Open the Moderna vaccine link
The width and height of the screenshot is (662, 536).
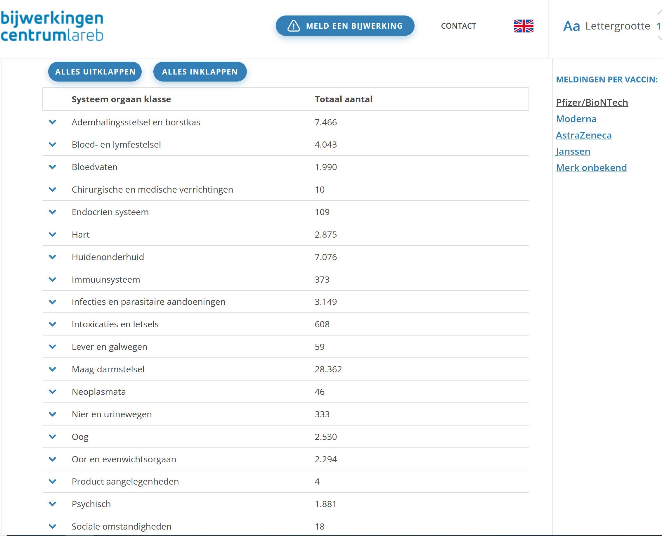(576, 119)
